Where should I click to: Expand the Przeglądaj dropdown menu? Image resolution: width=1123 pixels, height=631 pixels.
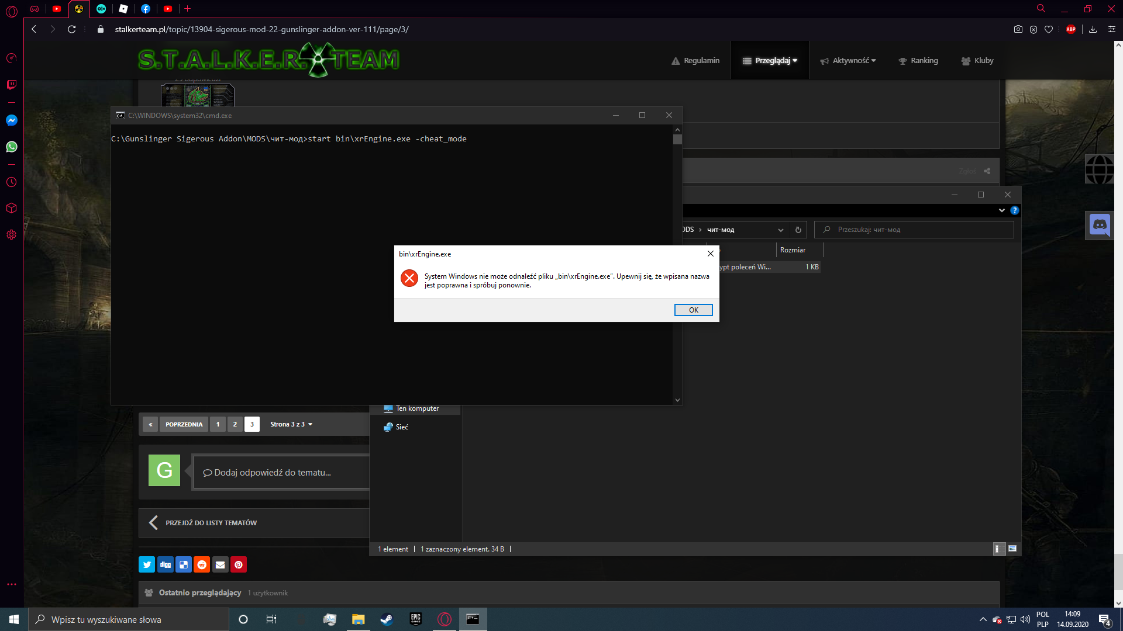(x=770, y=61)
